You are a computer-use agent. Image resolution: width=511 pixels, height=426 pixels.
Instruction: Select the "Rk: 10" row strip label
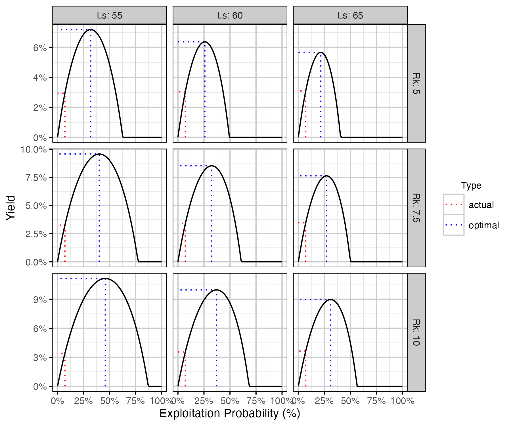[416, 332]
